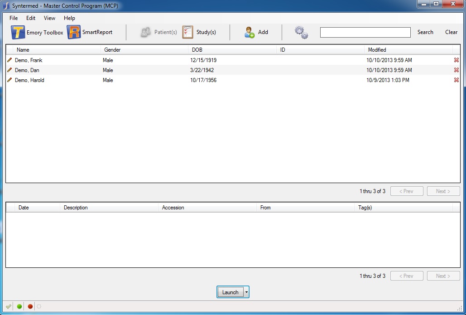Click the Study(s) clipboard icon
Image resolution: width=466 pixels, height=315 pixels.
point(188,32)
